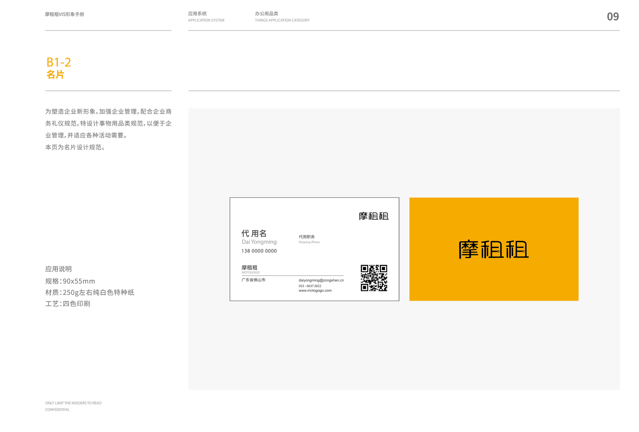The image size is (639, 432).
Task: Click the 应用系统 header label
Action: tap(197, 14)
